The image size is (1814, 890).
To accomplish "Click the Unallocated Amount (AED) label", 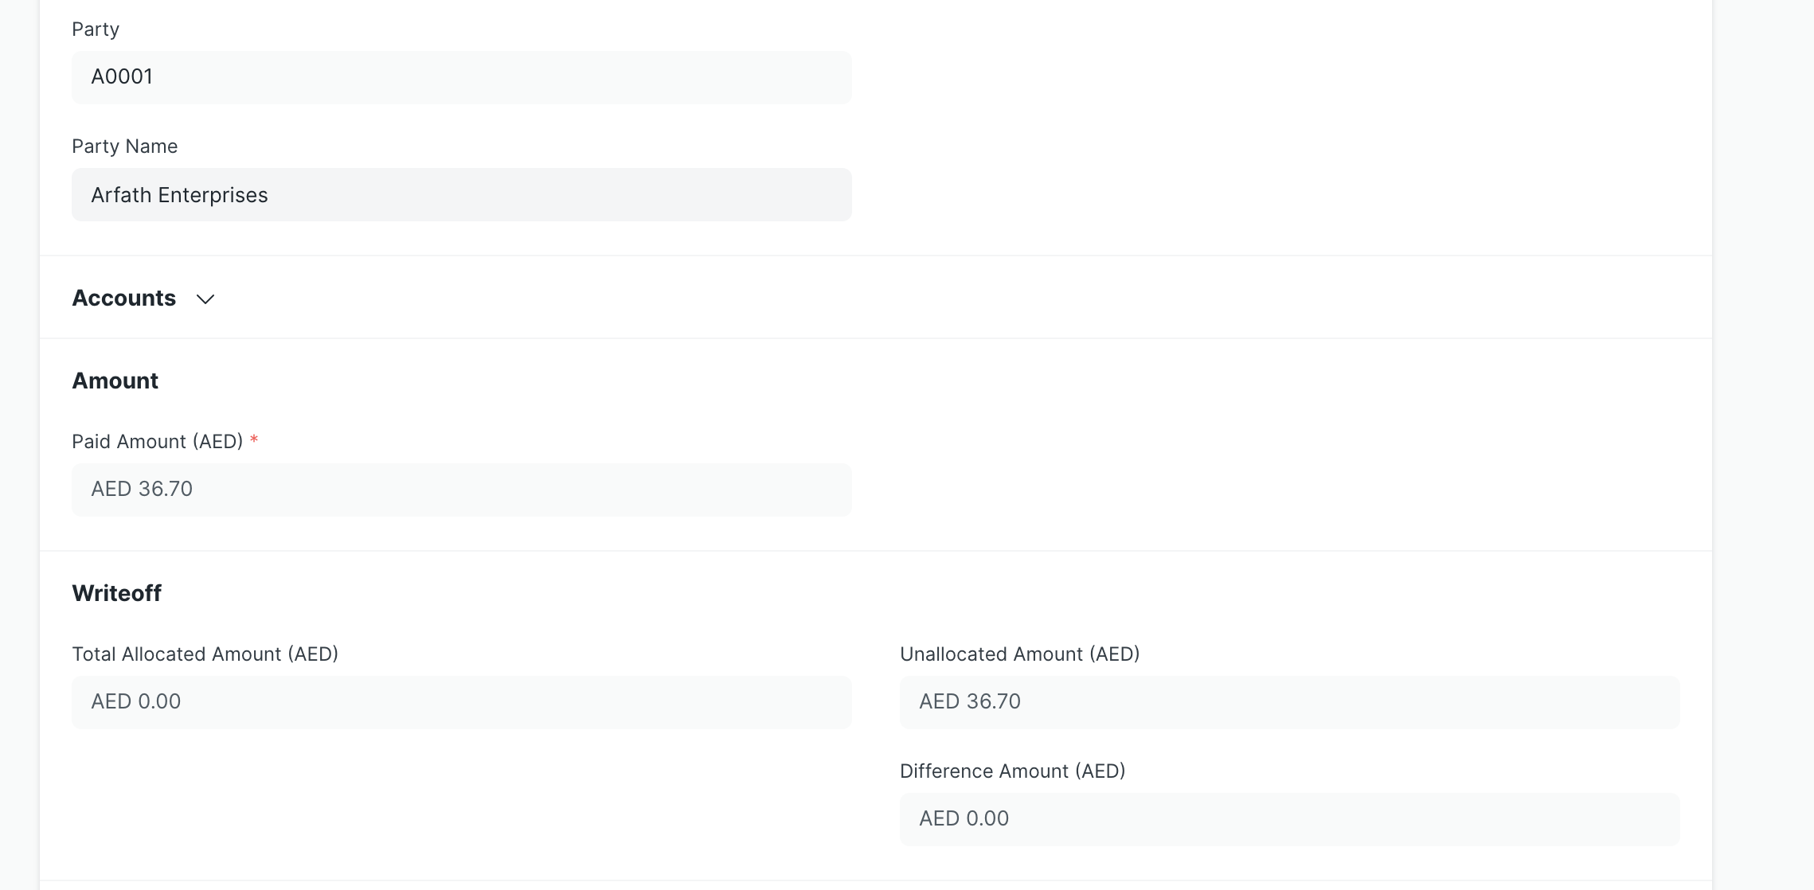I will [x=1019, y=654].
